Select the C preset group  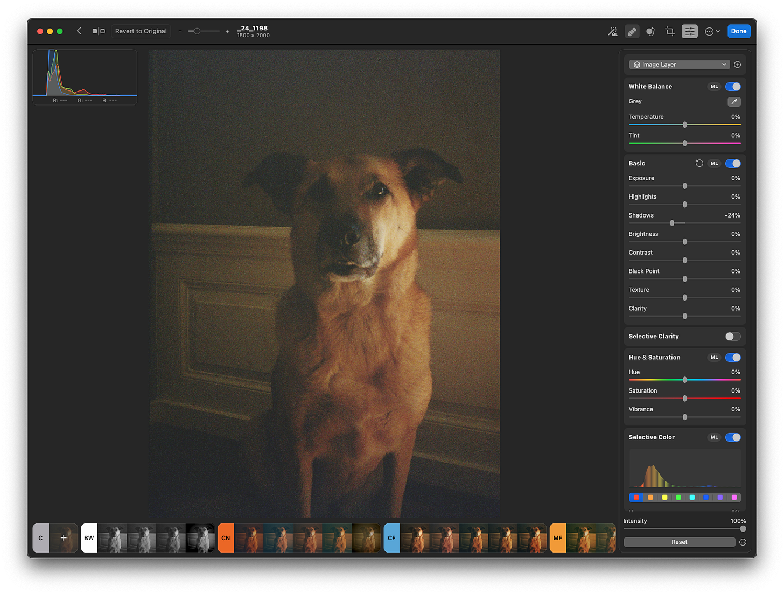41,538
